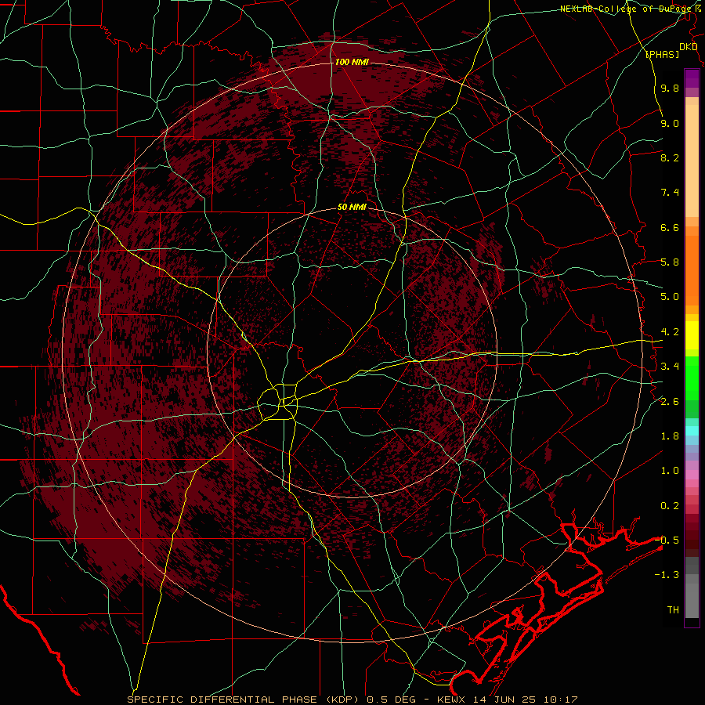Click the 1.8 value on the scale
The width and height of the screenshot is (705, 705).
[x=670, y=436]
